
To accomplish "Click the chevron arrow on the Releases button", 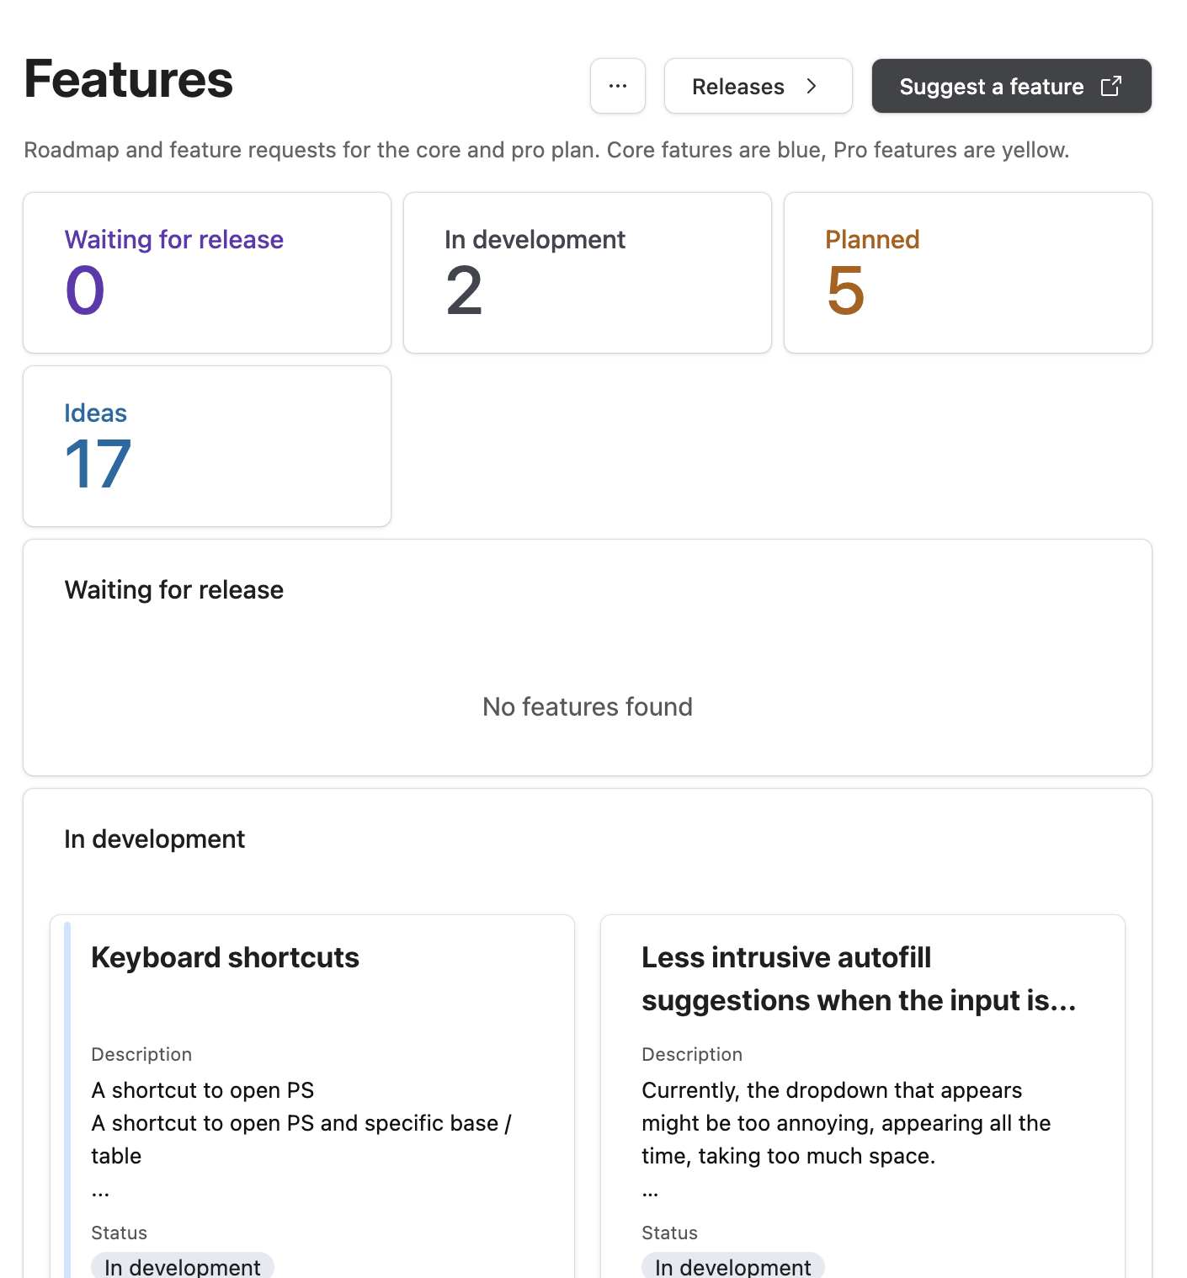I will point(812,86).
